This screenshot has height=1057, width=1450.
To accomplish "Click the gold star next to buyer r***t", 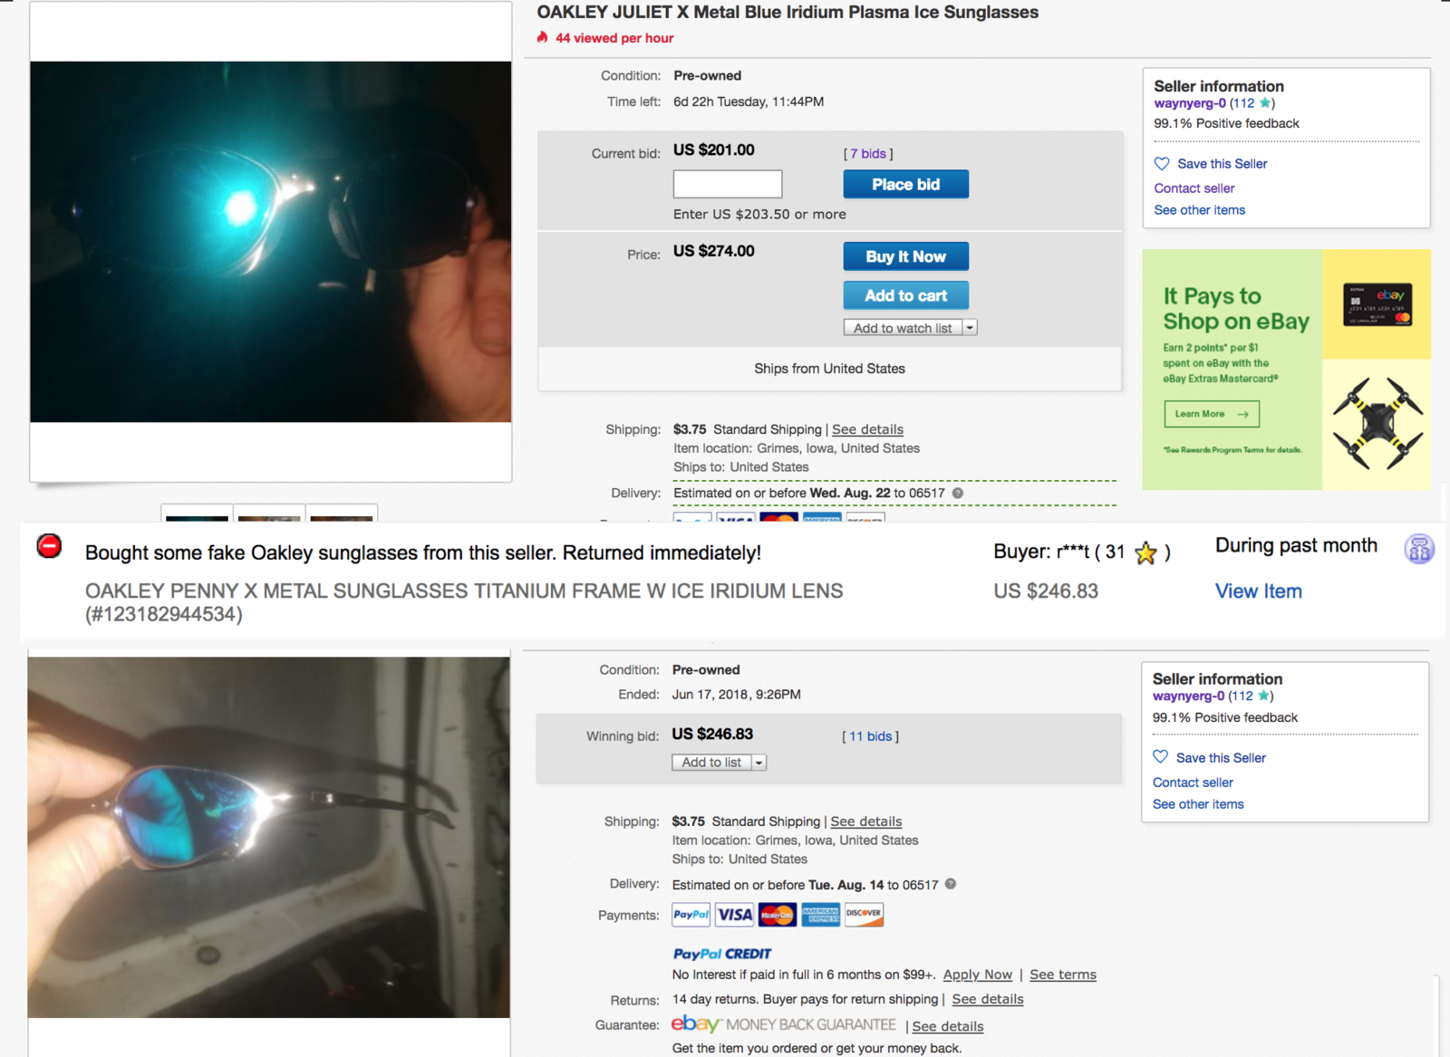I will (x=1145, y=553).
